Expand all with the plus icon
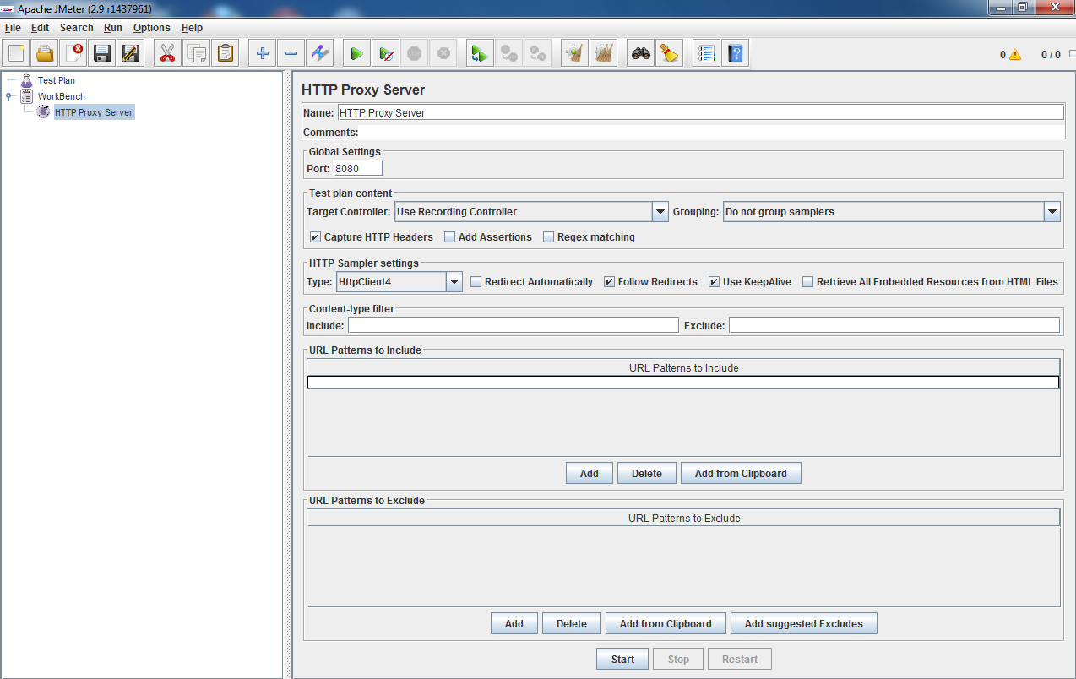The height and width of the screenshot is (679, 1076). [263, 54]
